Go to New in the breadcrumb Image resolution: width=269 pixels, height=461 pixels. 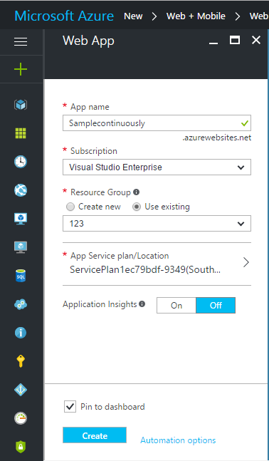coord(133,16)
